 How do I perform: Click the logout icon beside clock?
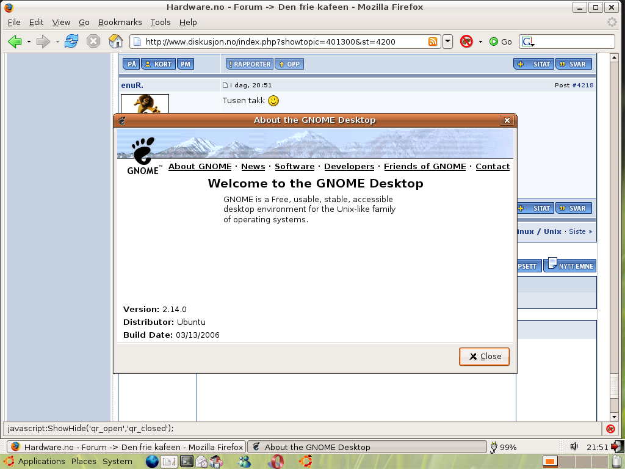616,446
